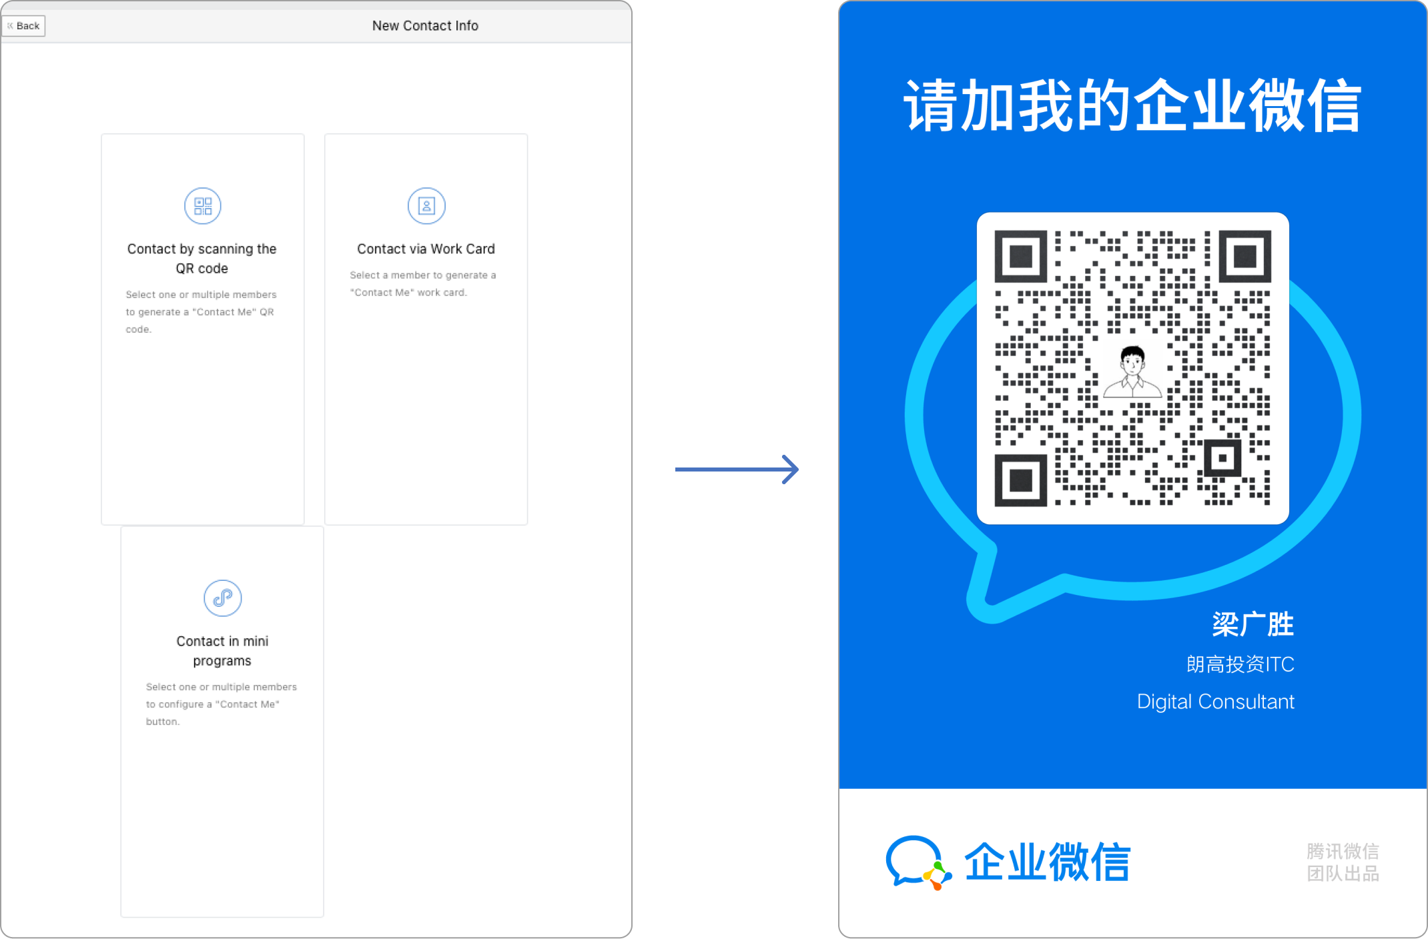Select the Work Card contact icon
1428x939 pixels.
pos(426,206)
